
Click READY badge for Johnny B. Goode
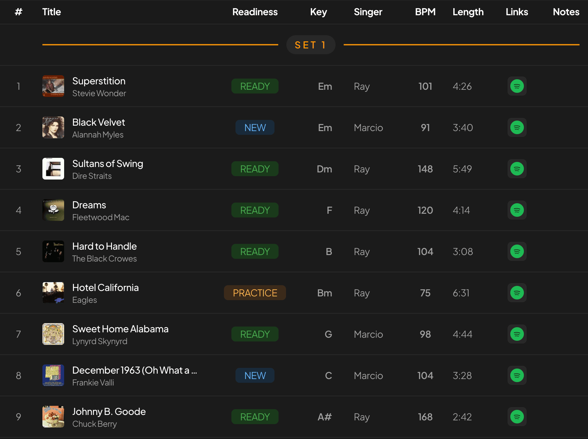coord(255,417)
